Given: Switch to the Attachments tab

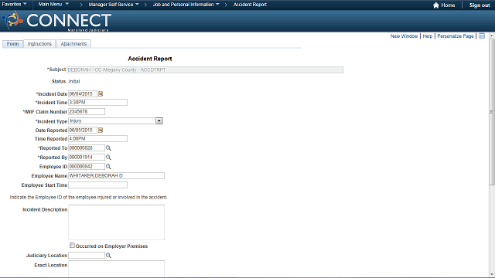Looking at the screenshot, I should 73,44.
